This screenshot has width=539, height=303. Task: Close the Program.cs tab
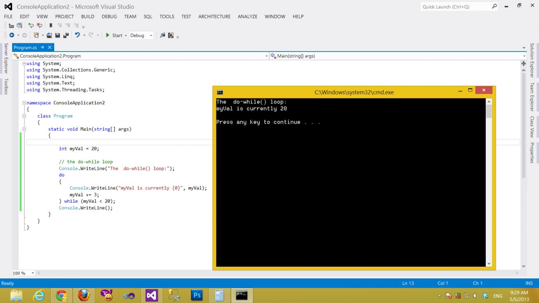(49, 47)
